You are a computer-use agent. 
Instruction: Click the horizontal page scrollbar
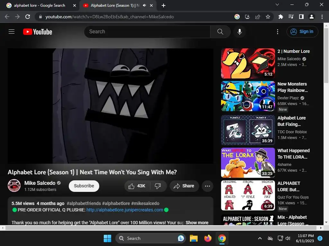click(161, 228)
